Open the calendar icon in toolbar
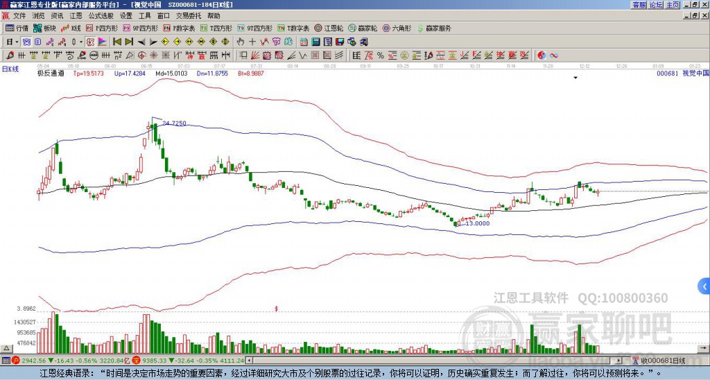 304,42
